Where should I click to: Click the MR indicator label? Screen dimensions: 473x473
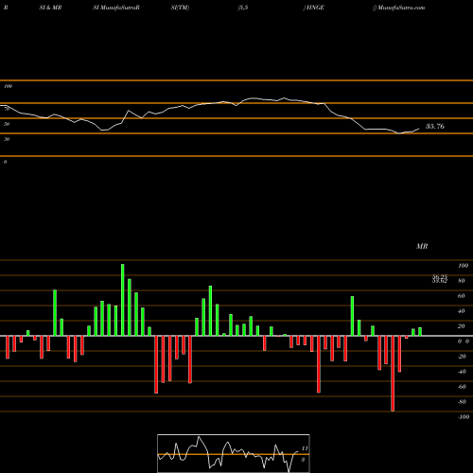tap(422, 246)
